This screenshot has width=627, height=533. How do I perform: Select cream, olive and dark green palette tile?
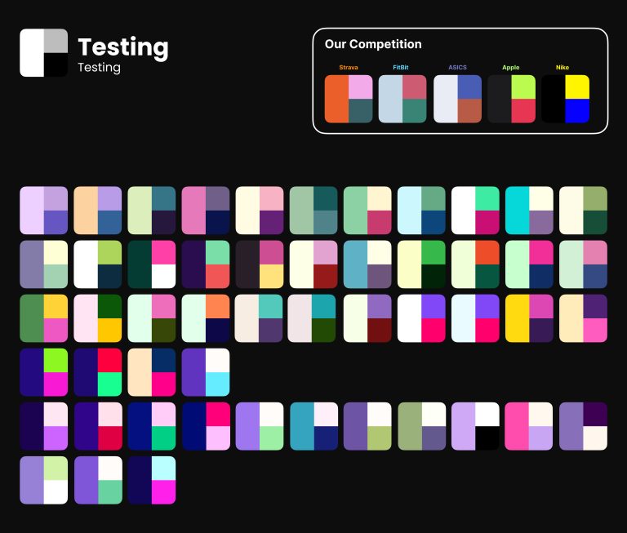point(584,211)
